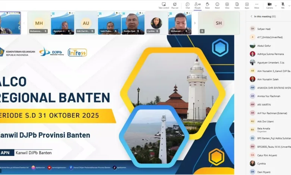Click Cynthia's video thumbnail
Viewport: 291px width, 175px height.
click(x=156, y=23)
